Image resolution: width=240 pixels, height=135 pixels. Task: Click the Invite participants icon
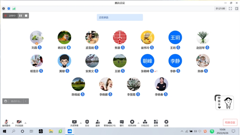pyautogui.click(x=98, y=123)
